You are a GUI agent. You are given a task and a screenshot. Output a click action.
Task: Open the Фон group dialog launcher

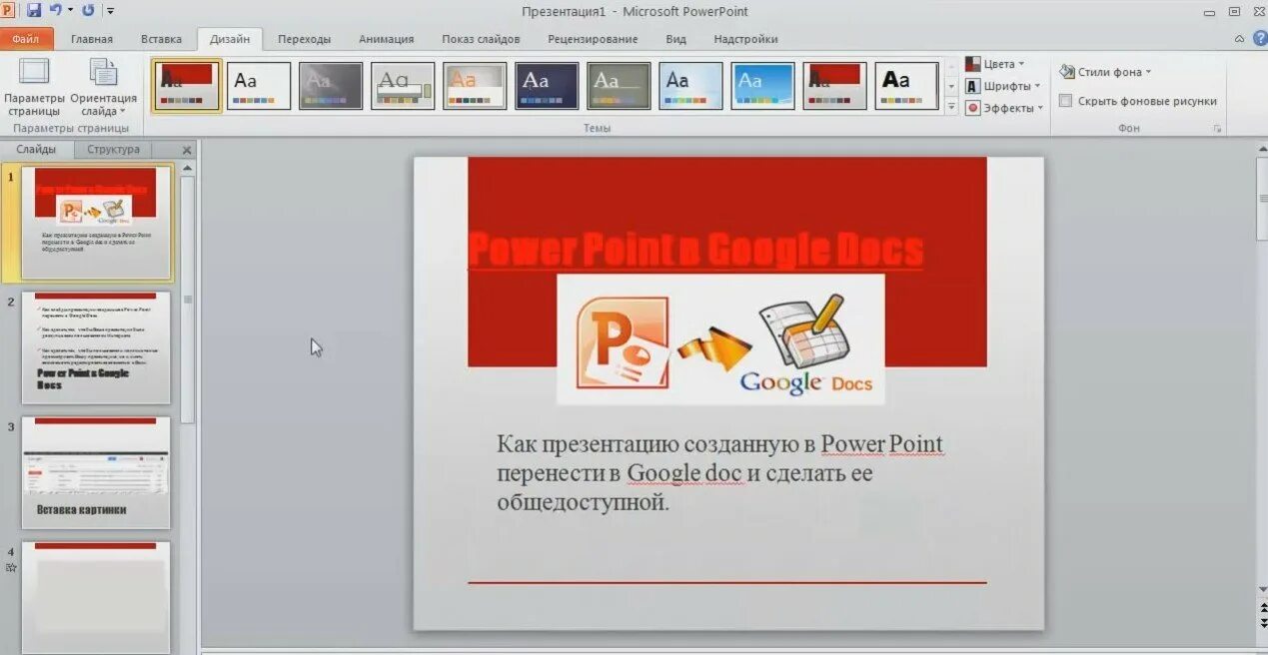(1216, 129)
